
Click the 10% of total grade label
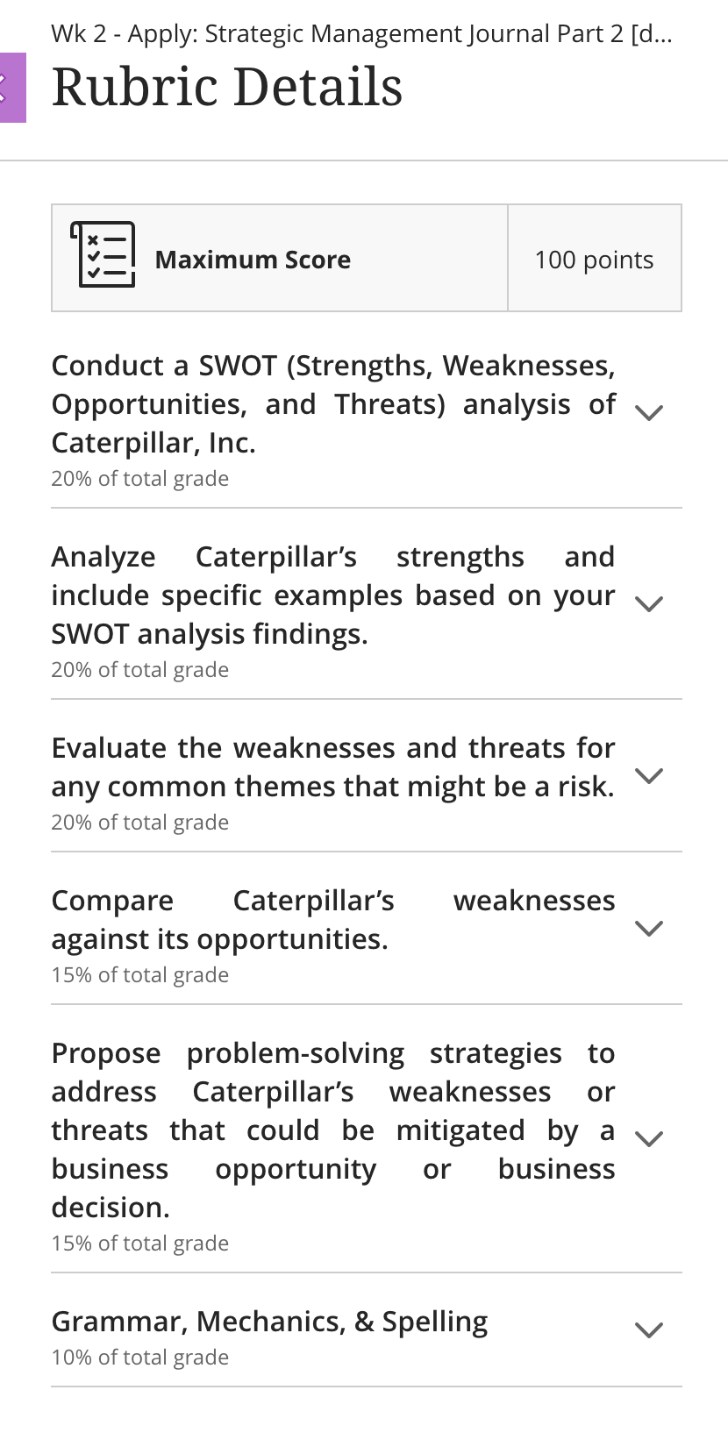[139, 1358]
